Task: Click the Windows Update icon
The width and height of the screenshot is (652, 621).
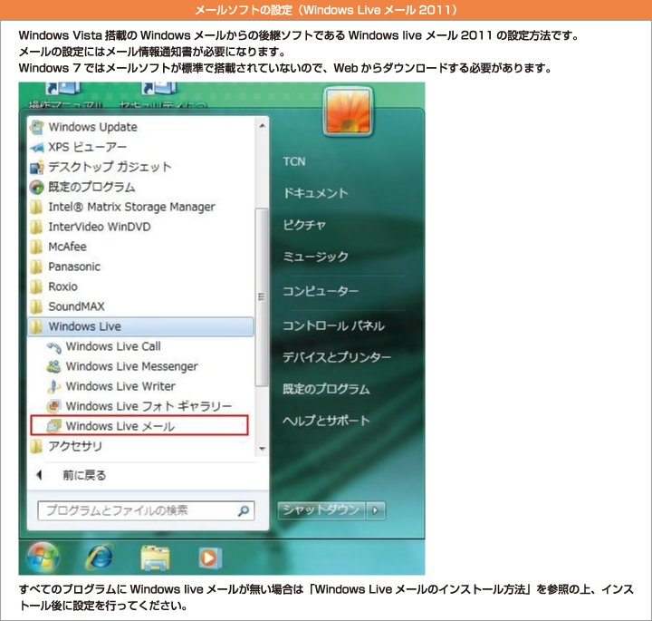Action: [36, 127]
